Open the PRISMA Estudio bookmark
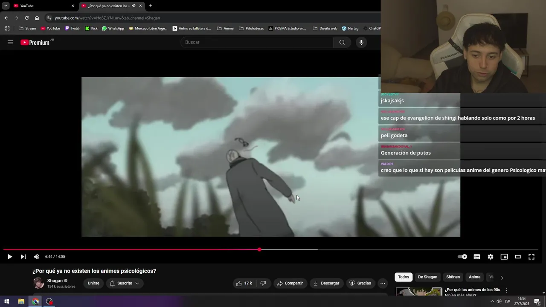The width and height of the screenshot is (546, 307). (x=287, y=29)
